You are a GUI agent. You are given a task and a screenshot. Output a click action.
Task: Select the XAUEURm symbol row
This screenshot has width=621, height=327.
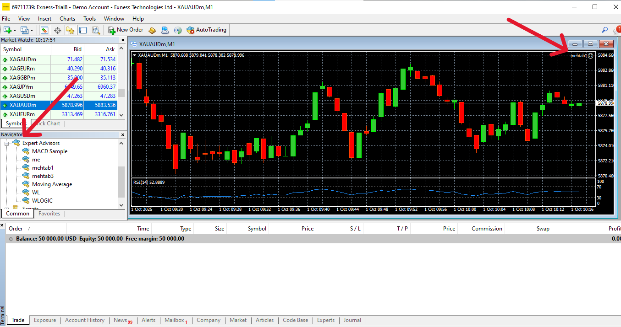pos(22,114)
